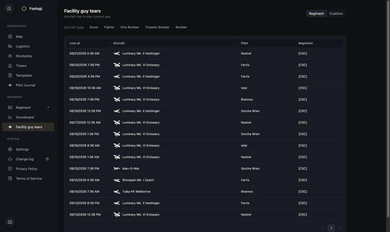Click the Change log cloud icon
Screen dimensions: 390x232
pyautogui.click(x=10, y=159)
